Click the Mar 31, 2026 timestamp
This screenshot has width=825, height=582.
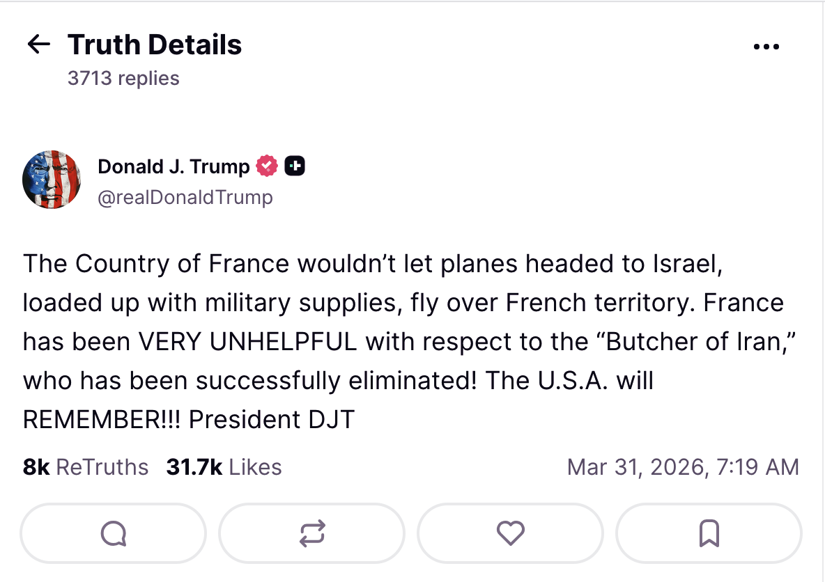point(683,467)
